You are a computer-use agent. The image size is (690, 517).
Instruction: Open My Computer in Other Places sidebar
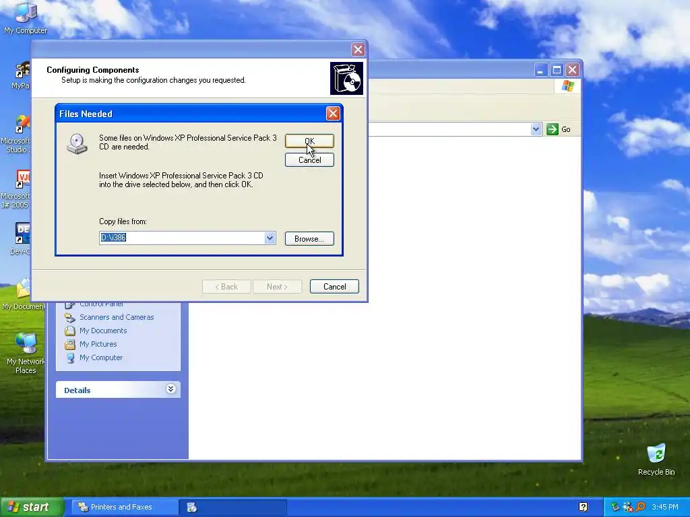101,357
